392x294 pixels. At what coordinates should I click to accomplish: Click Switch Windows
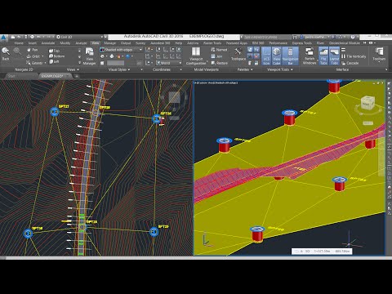point(310,56)
